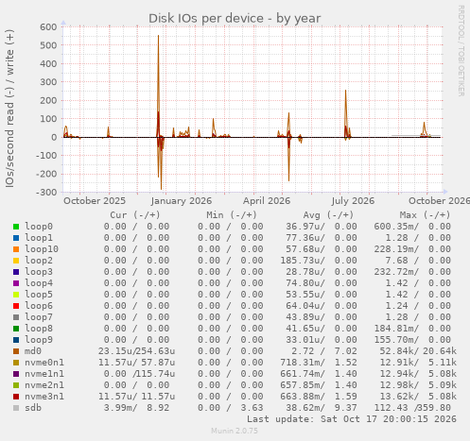Click the y-axis label 600

point(48,26)
